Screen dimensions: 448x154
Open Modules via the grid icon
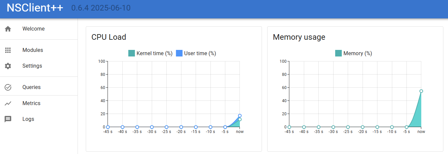[x=8, y=50]
